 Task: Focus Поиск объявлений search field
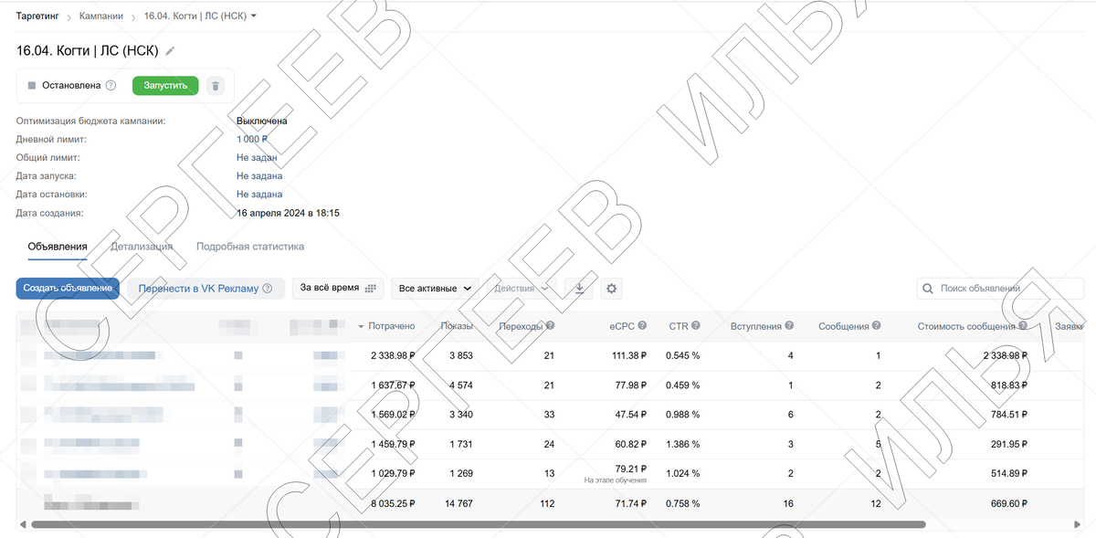(x=1000, y=289)
